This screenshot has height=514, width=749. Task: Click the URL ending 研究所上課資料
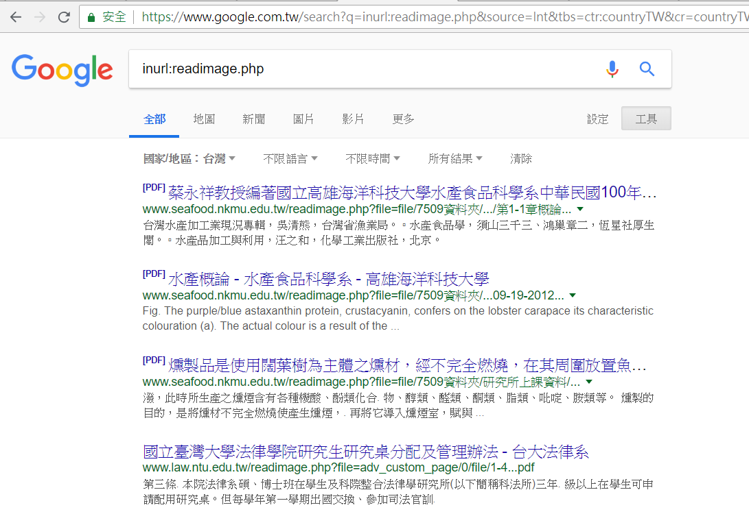pyautogui.click(x=361, y=382)
